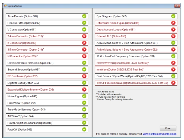Click the green check icon for Second Source
The width and height of the screenshot is (184, 140).
point(84,70)
